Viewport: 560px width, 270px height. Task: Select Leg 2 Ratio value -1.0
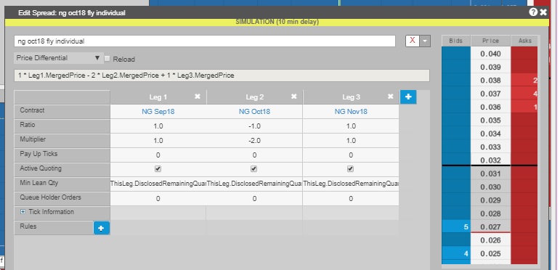(x=254, y=126)
